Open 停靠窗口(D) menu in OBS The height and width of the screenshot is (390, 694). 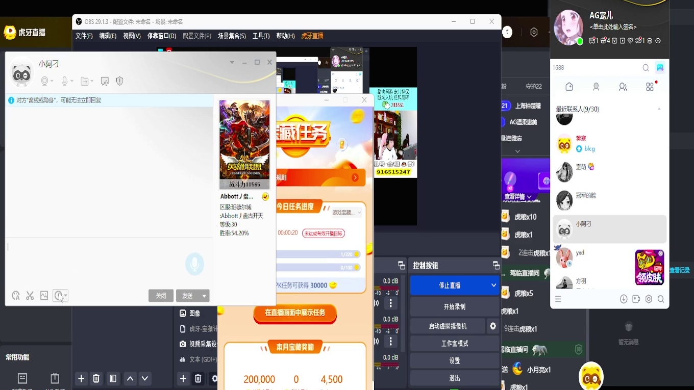162,36
